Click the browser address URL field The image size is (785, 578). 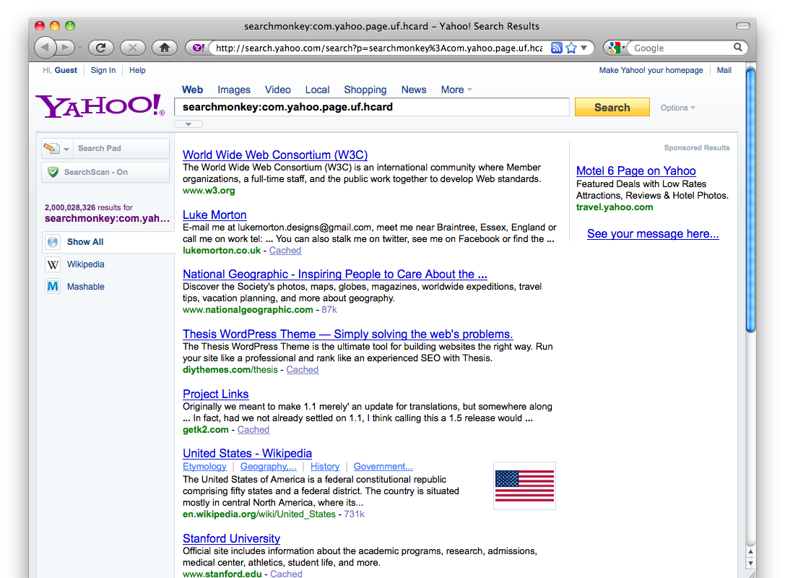379,48
